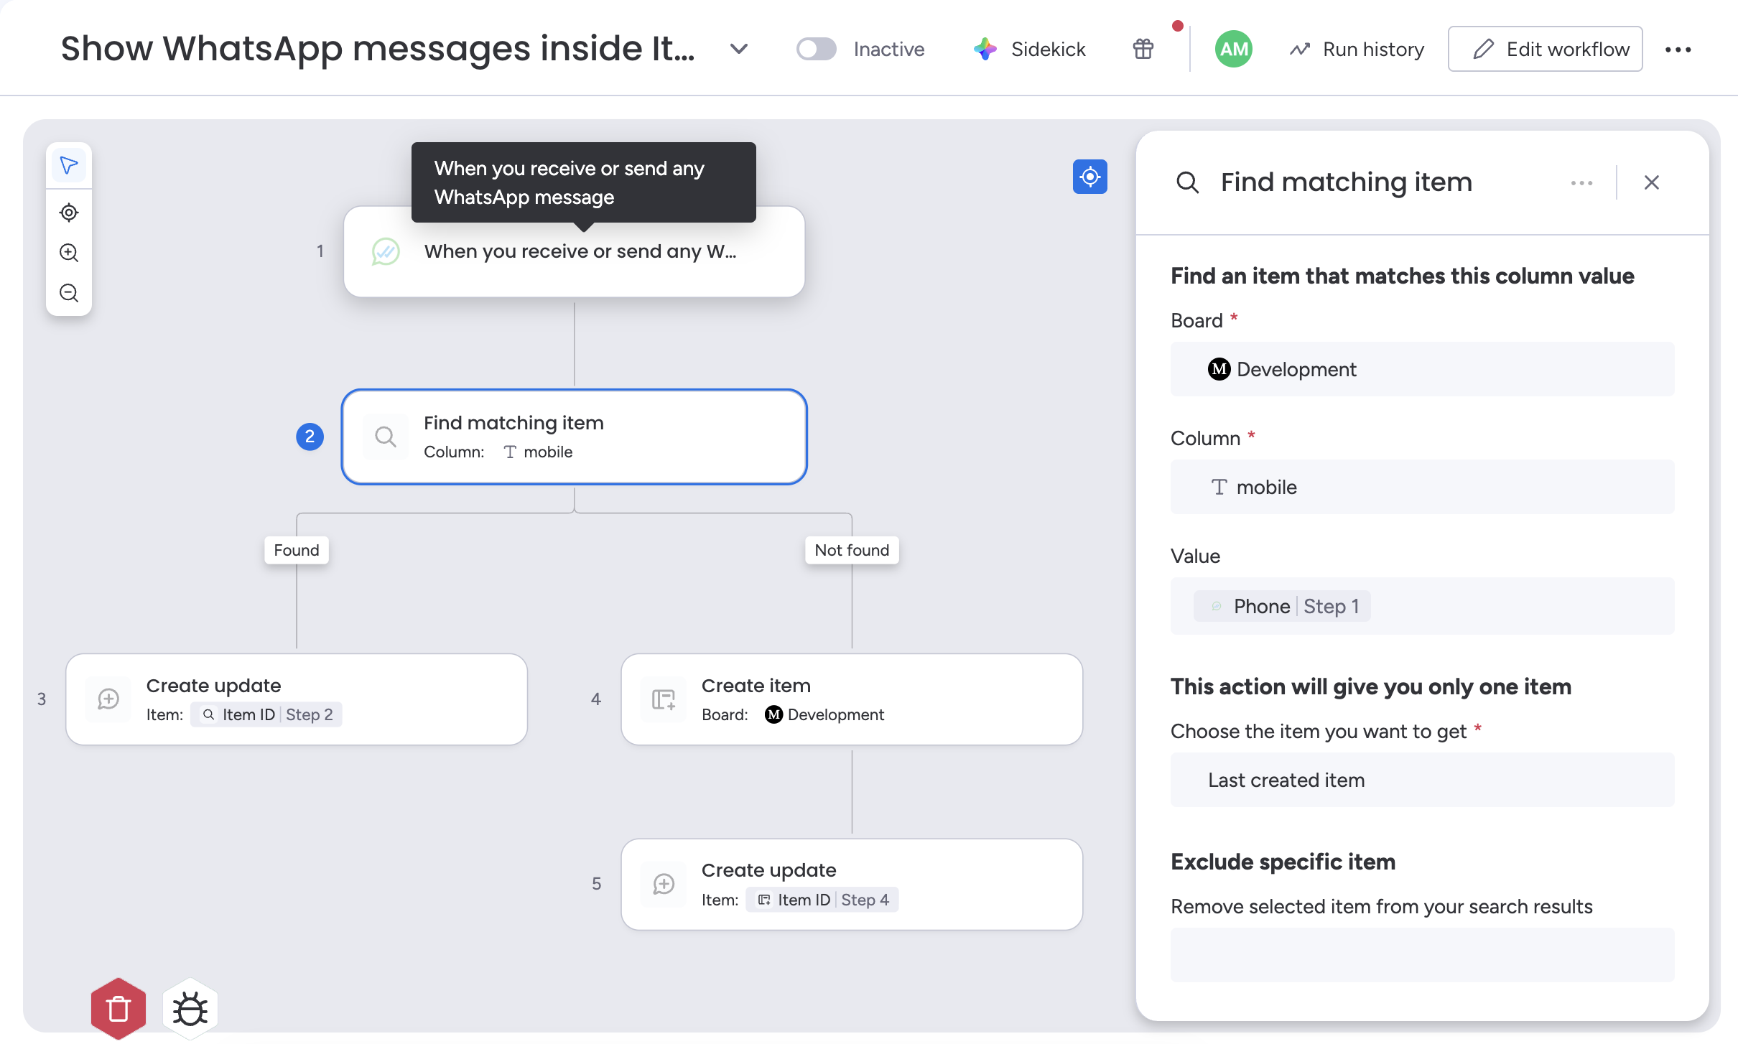The width and height of the screenshot is (1738, 1044).
Task: Zoom out of the workflow canvas
Action: point(69,293)
